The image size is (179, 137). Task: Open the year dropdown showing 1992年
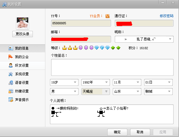click(96, 82)
